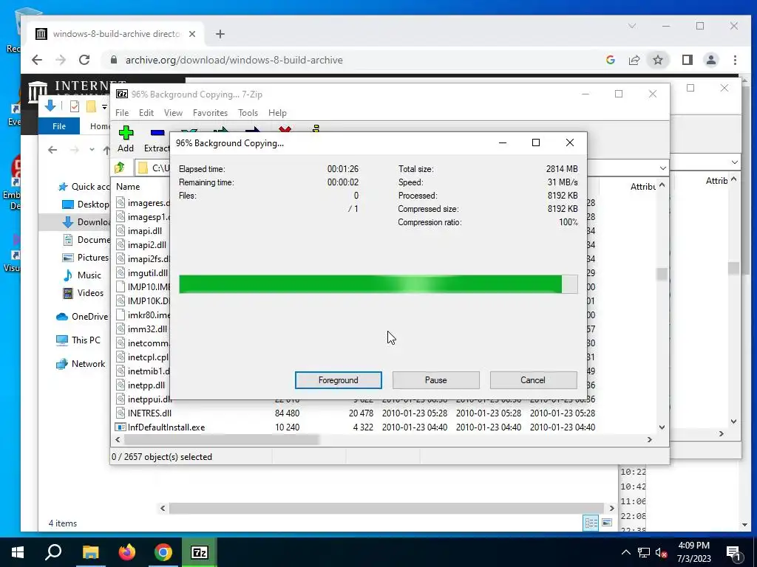
Task: Open the Windows Start menu
Action: tap(18, 552)
